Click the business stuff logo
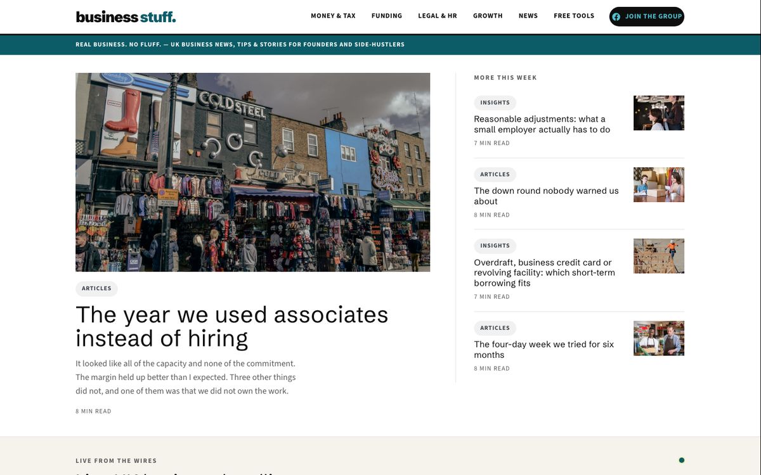This screenshot has height=475, width=761. (x=126, y=16)
